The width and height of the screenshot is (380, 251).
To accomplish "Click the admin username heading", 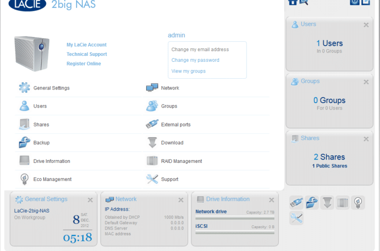I will [x=176, y=35].
